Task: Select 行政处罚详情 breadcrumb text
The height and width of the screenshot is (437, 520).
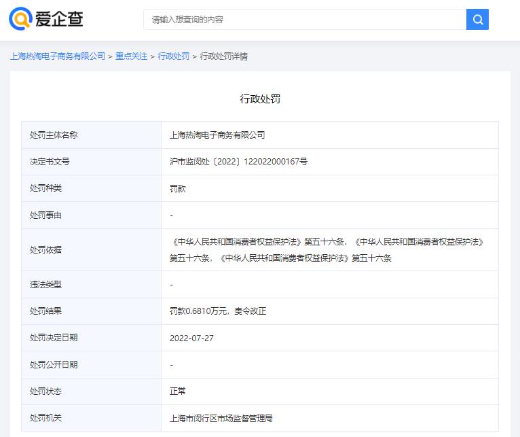Action: pyautogui.click(x=223, y=56)
